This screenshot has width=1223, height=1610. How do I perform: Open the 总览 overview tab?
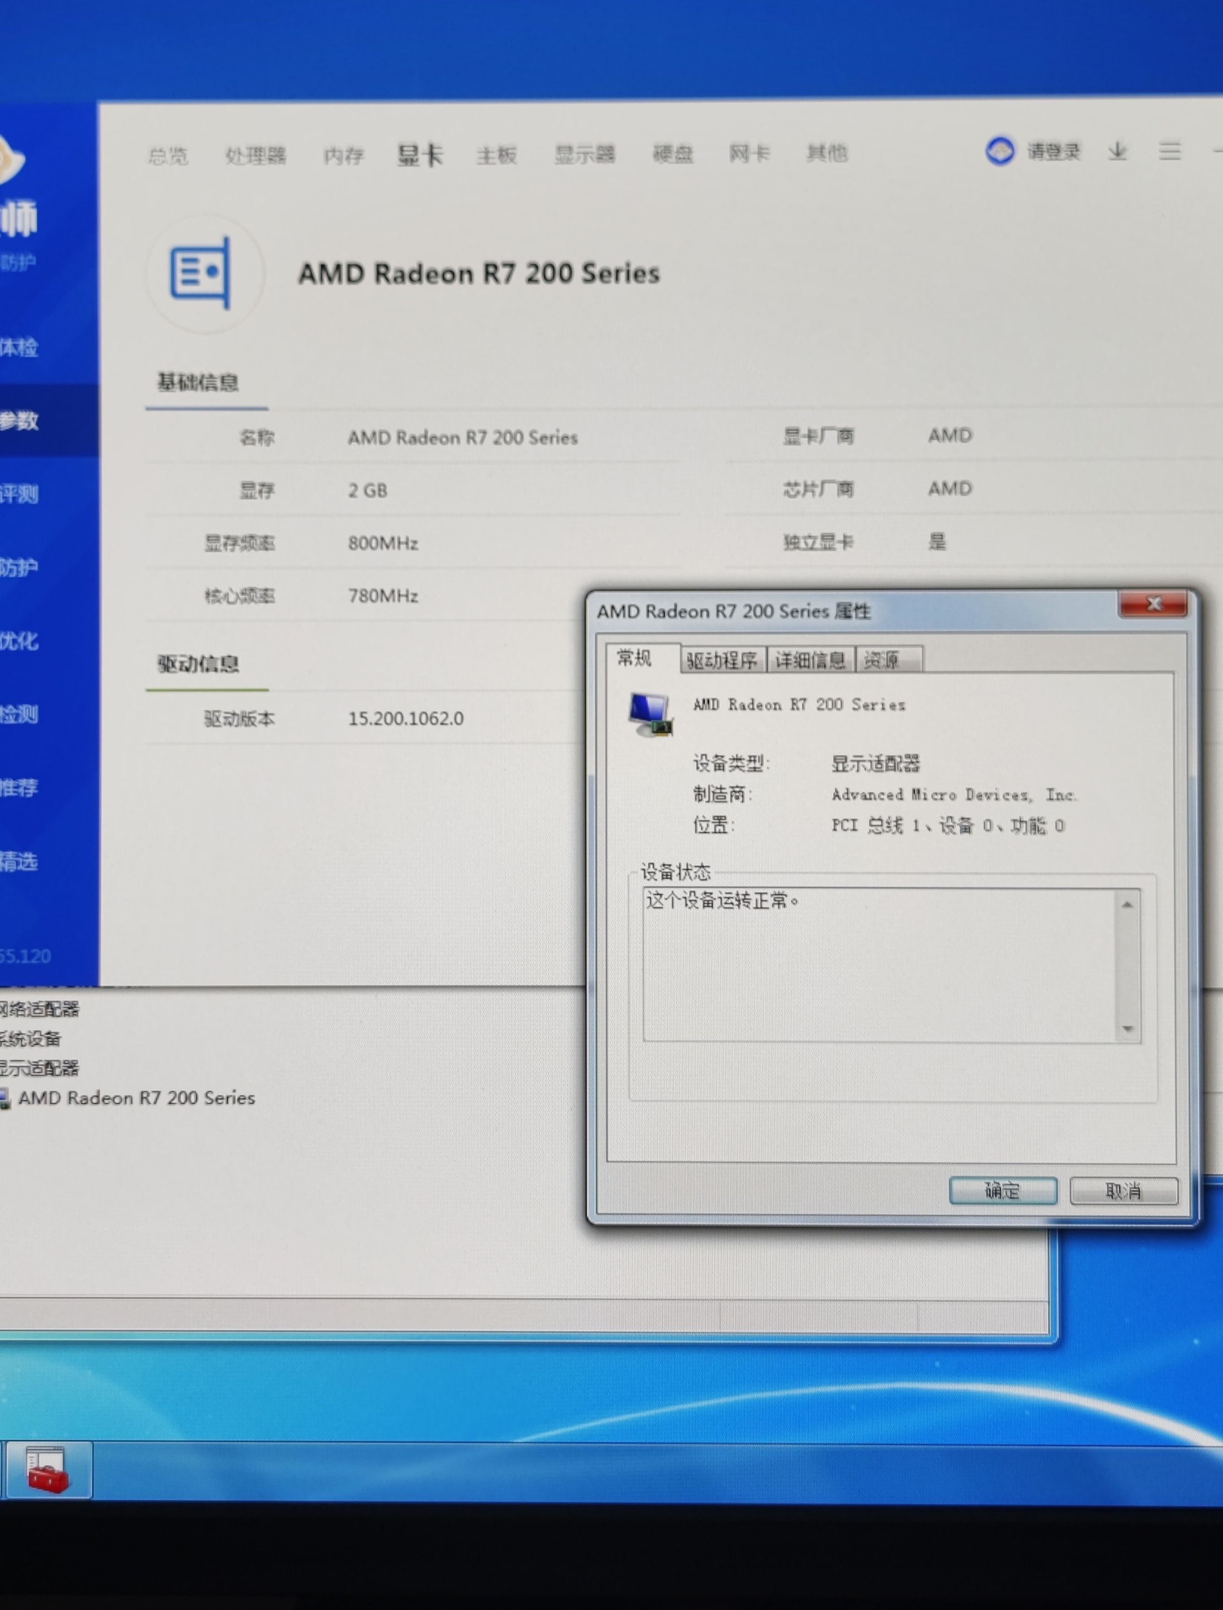[167, 156]
